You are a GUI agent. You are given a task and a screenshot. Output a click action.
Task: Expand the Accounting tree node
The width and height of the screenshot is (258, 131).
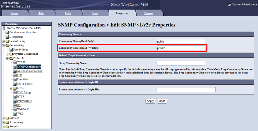tap(3, 123)
